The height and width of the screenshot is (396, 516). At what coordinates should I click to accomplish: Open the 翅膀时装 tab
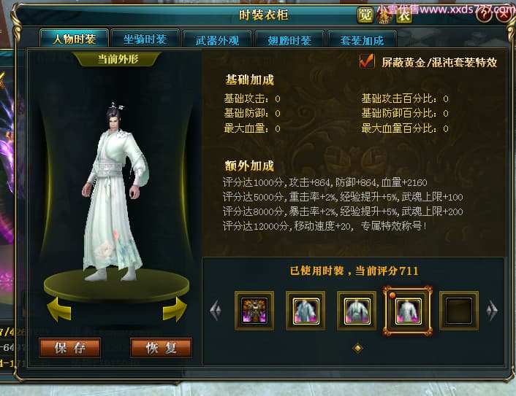pyautogui.click(x=289, y=40)
